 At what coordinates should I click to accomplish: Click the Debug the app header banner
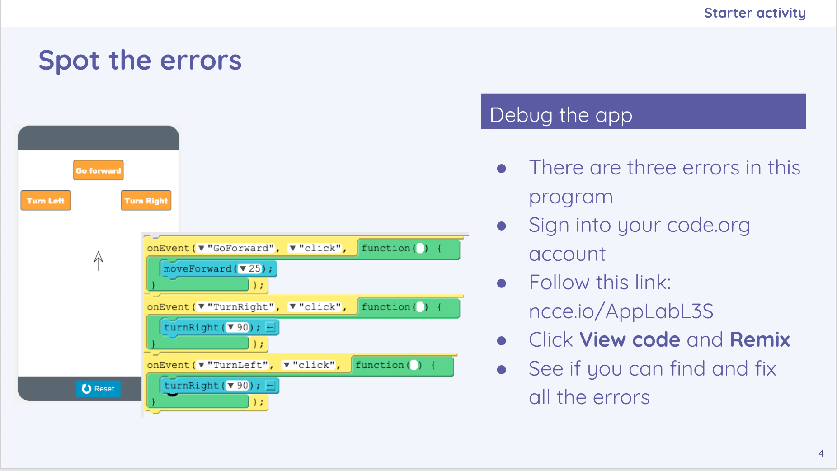point(643,111)
